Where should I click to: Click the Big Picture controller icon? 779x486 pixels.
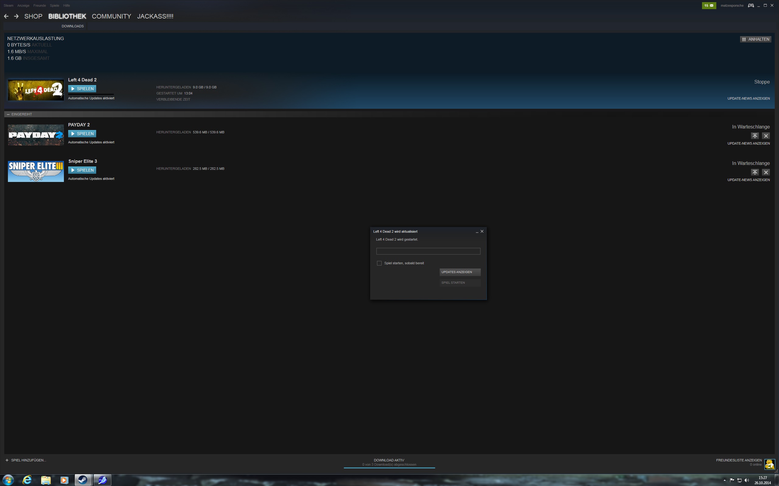(751, 5)
